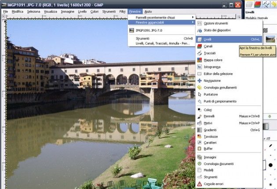Open Mappa colore dialog
Viewport: 277px width, 189px height.
[x=229, y=60]
